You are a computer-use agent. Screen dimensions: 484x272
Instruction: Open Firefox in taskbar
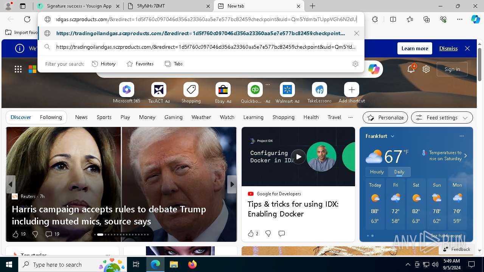point(192,264)
